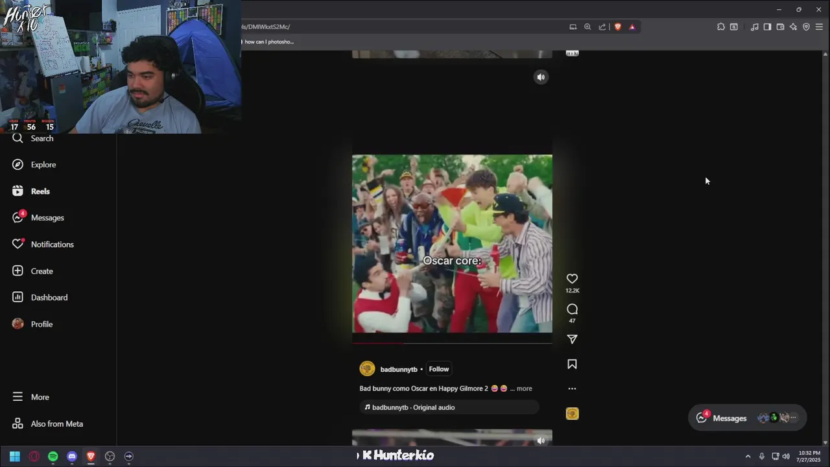
Task: Open Messages in the left sidebar
Action: pyautogui.click(x=38, y=218)
